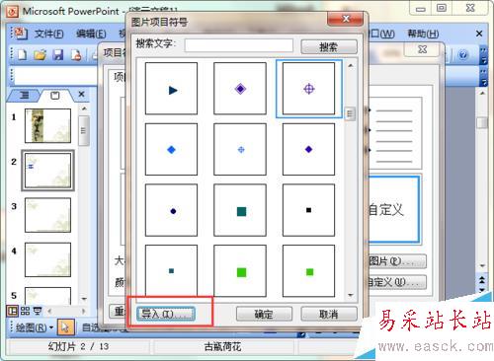The height and width of the screenshot is (361, 494).
Task: Pick the small black square bullet
Action: [x=308, y=210]
